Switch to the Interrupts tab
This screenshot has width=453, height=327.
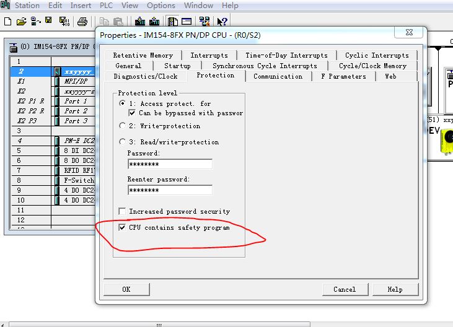coord(209,55)
